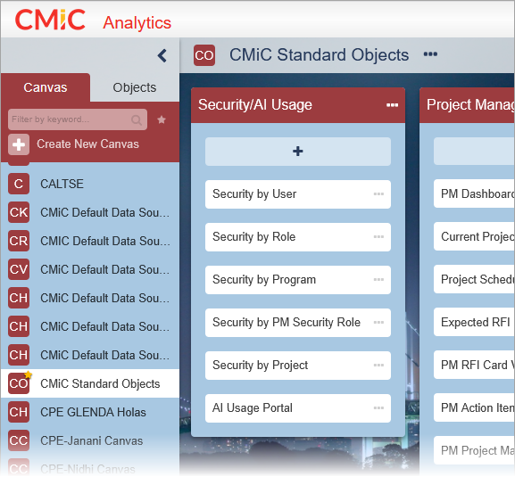Open the Security by Program card
515x477 pixels.
point(298,279)
